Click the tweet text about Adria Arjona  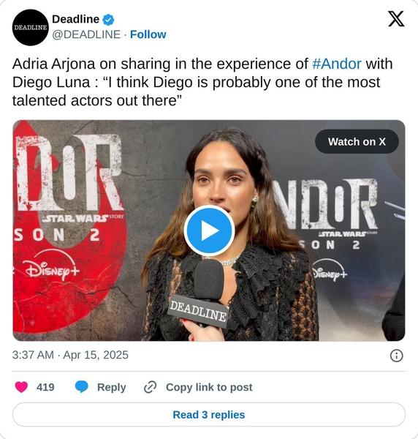coord(202,82)
